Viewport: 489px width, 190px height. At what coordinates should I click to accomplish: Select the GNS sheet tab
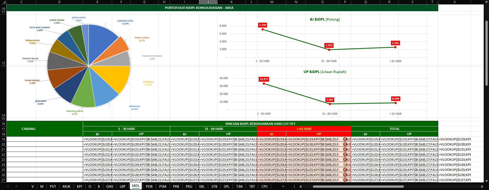click(110, 186)
